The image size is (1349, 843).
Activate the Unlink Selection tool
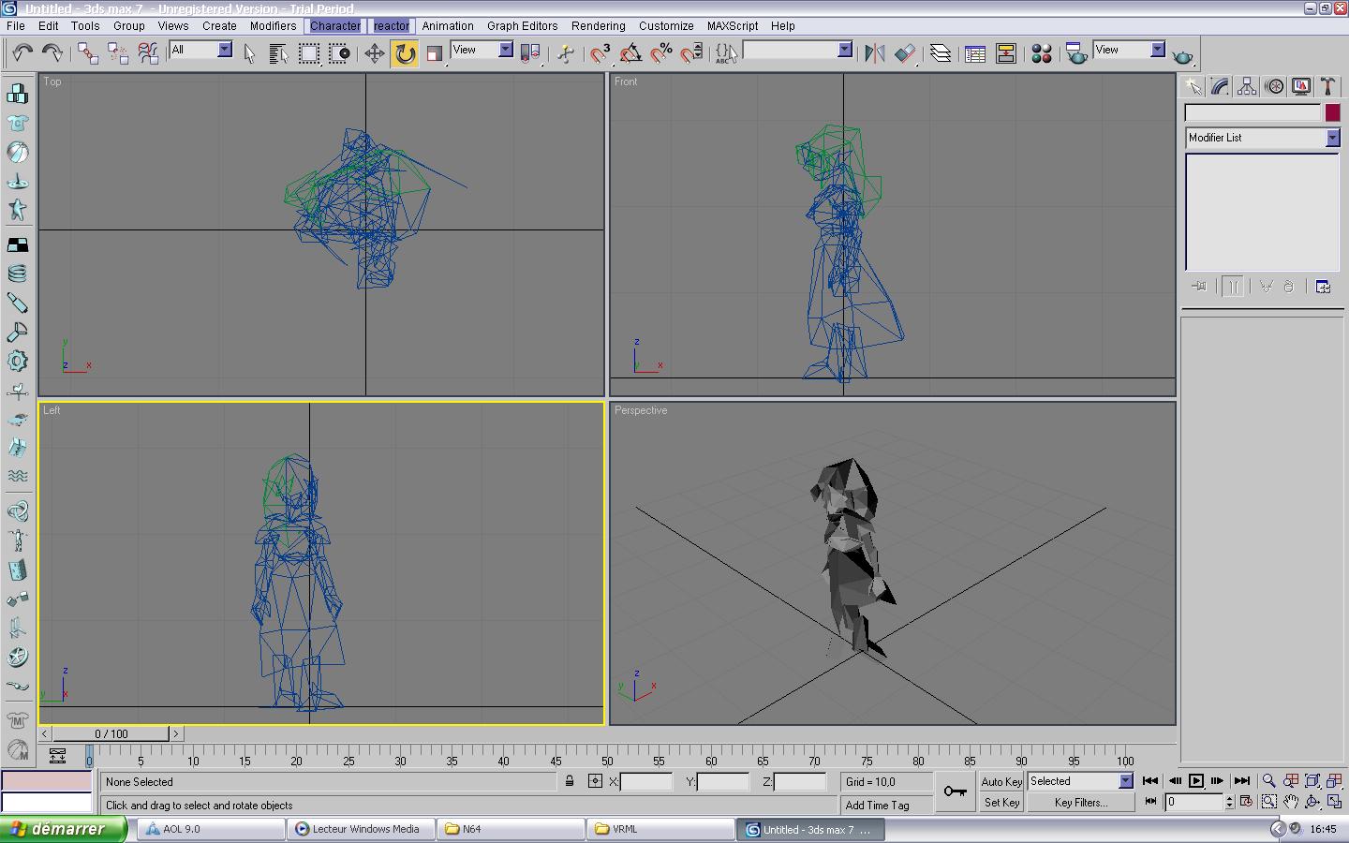[x=118, y=53]
